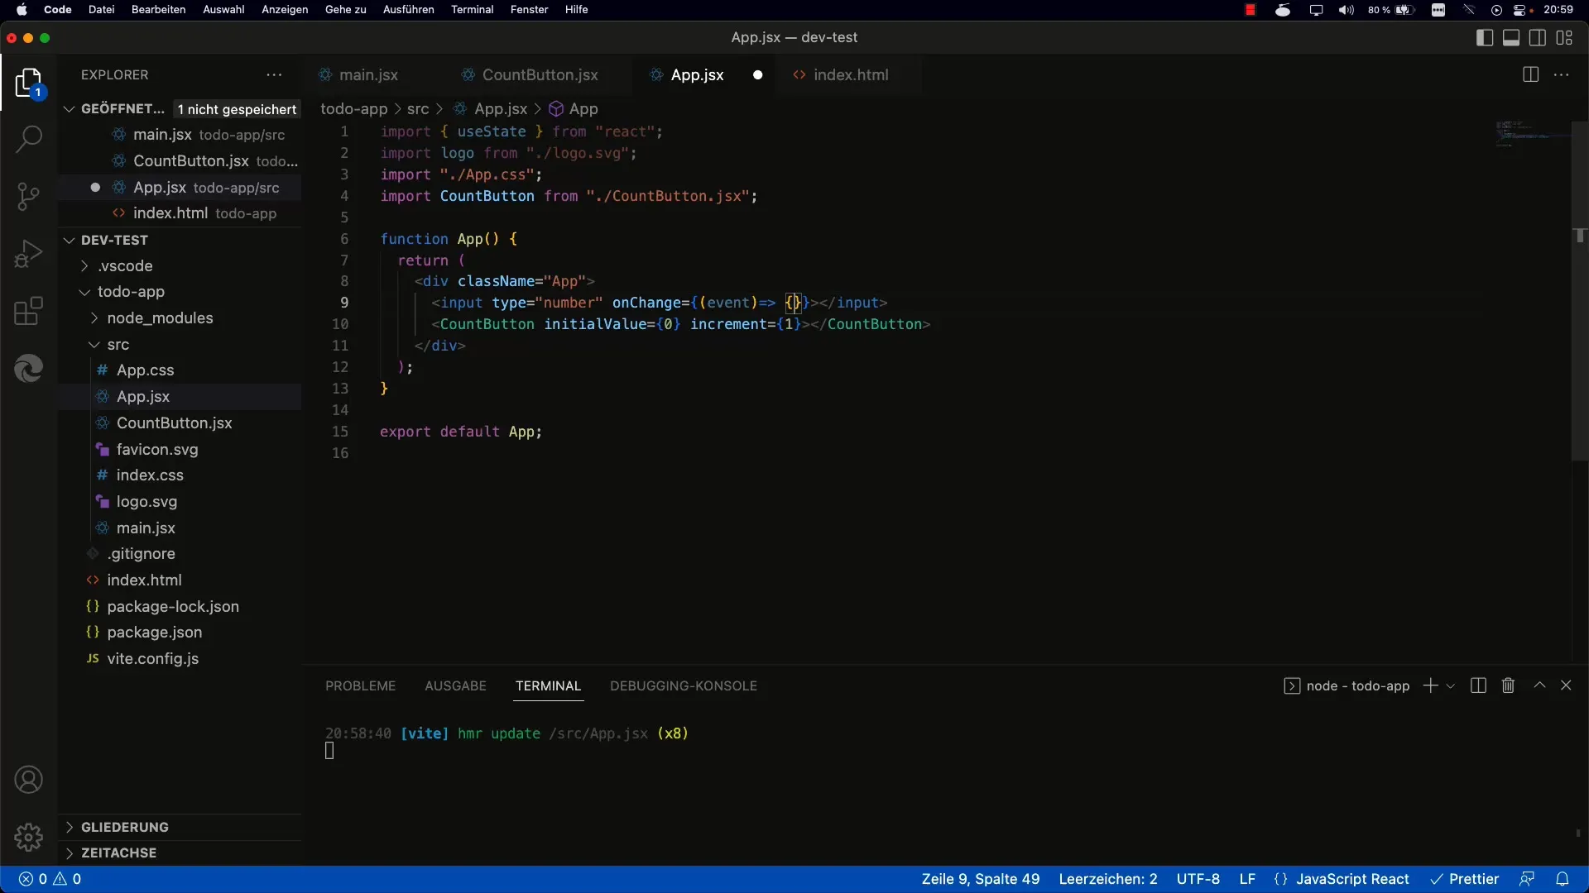Kill the terminal with trash icon
This screenshot has height=893, width=1589.
pos(1509,685)
